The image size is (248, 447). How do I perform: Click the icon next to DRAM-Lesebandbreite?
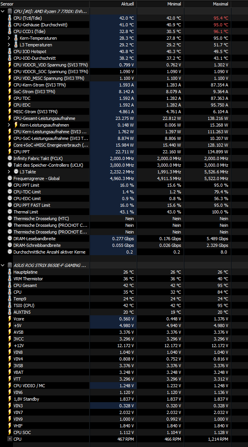point(10,239)
